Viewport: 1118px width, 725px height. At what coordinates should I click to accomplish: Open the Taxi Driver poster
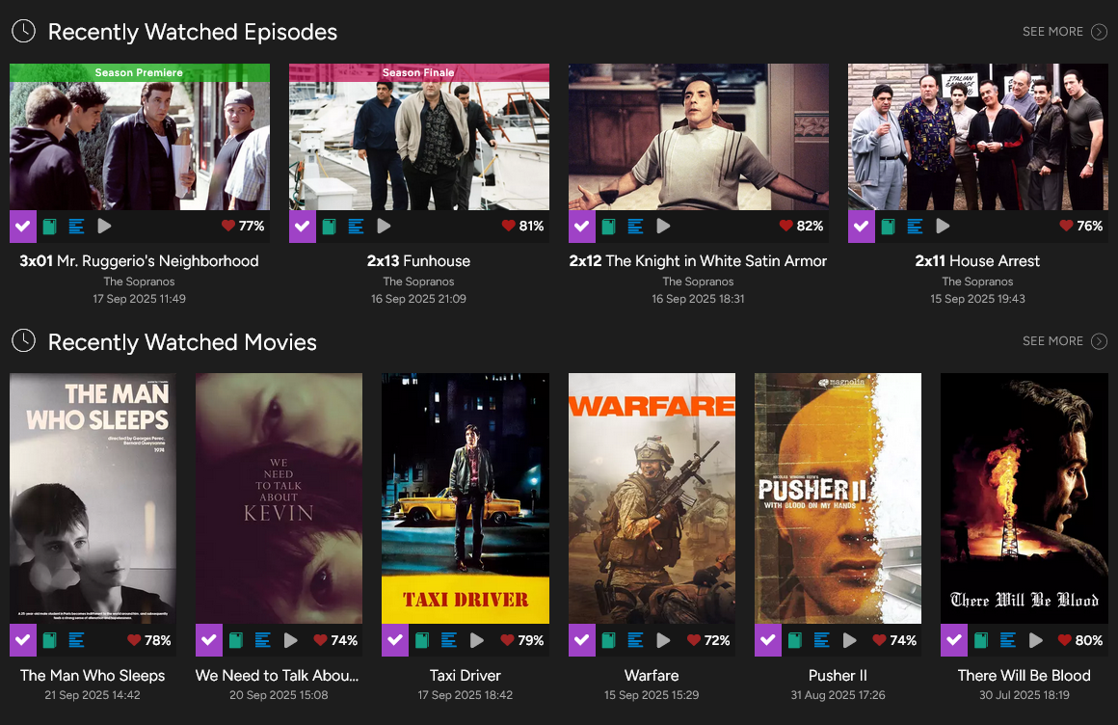(x=466, y=498)
